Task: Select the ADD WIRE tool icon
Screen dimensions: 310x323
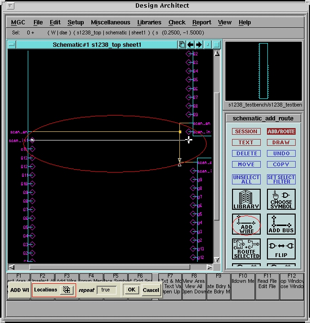Action: pyautogui.click(x=246, y=224)
